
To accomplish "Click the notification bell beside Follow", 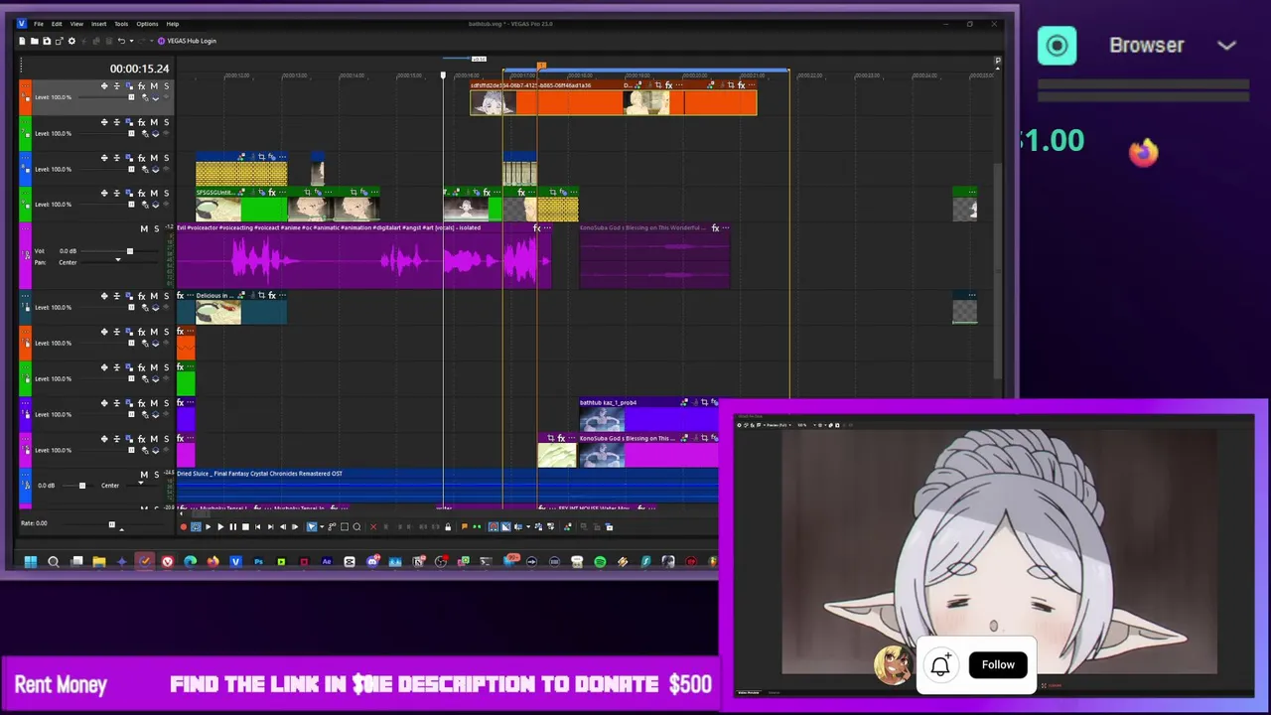I will pyautogui.click(x=940, y=664).
